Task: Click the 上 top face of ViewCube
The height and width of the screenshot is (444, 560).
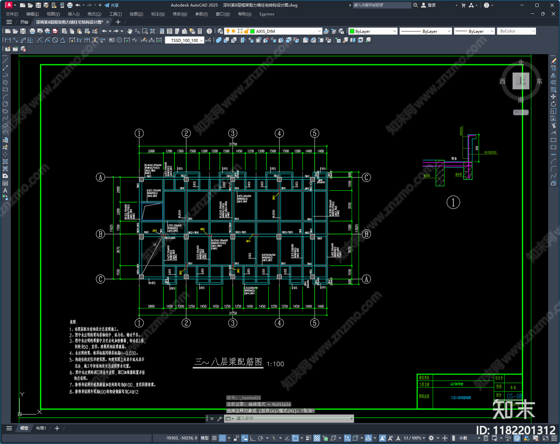Action: click(x=521, y=81)
